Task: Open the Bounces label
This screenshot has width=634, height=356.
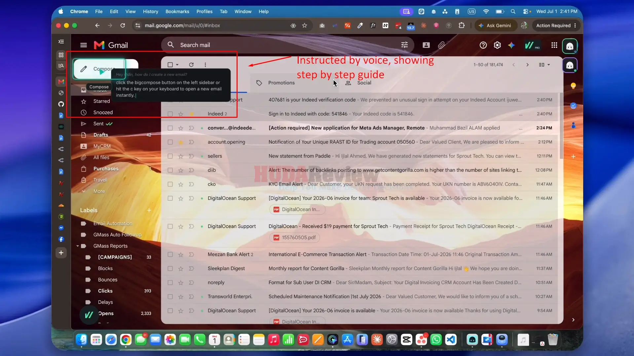Action: 107,280
